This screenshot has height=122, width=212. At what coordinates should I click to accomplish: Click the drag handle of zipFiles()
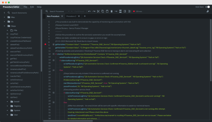coord(7,97)
